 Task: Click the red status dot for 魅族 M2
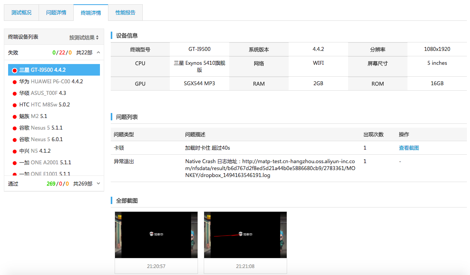pos(15,116)
